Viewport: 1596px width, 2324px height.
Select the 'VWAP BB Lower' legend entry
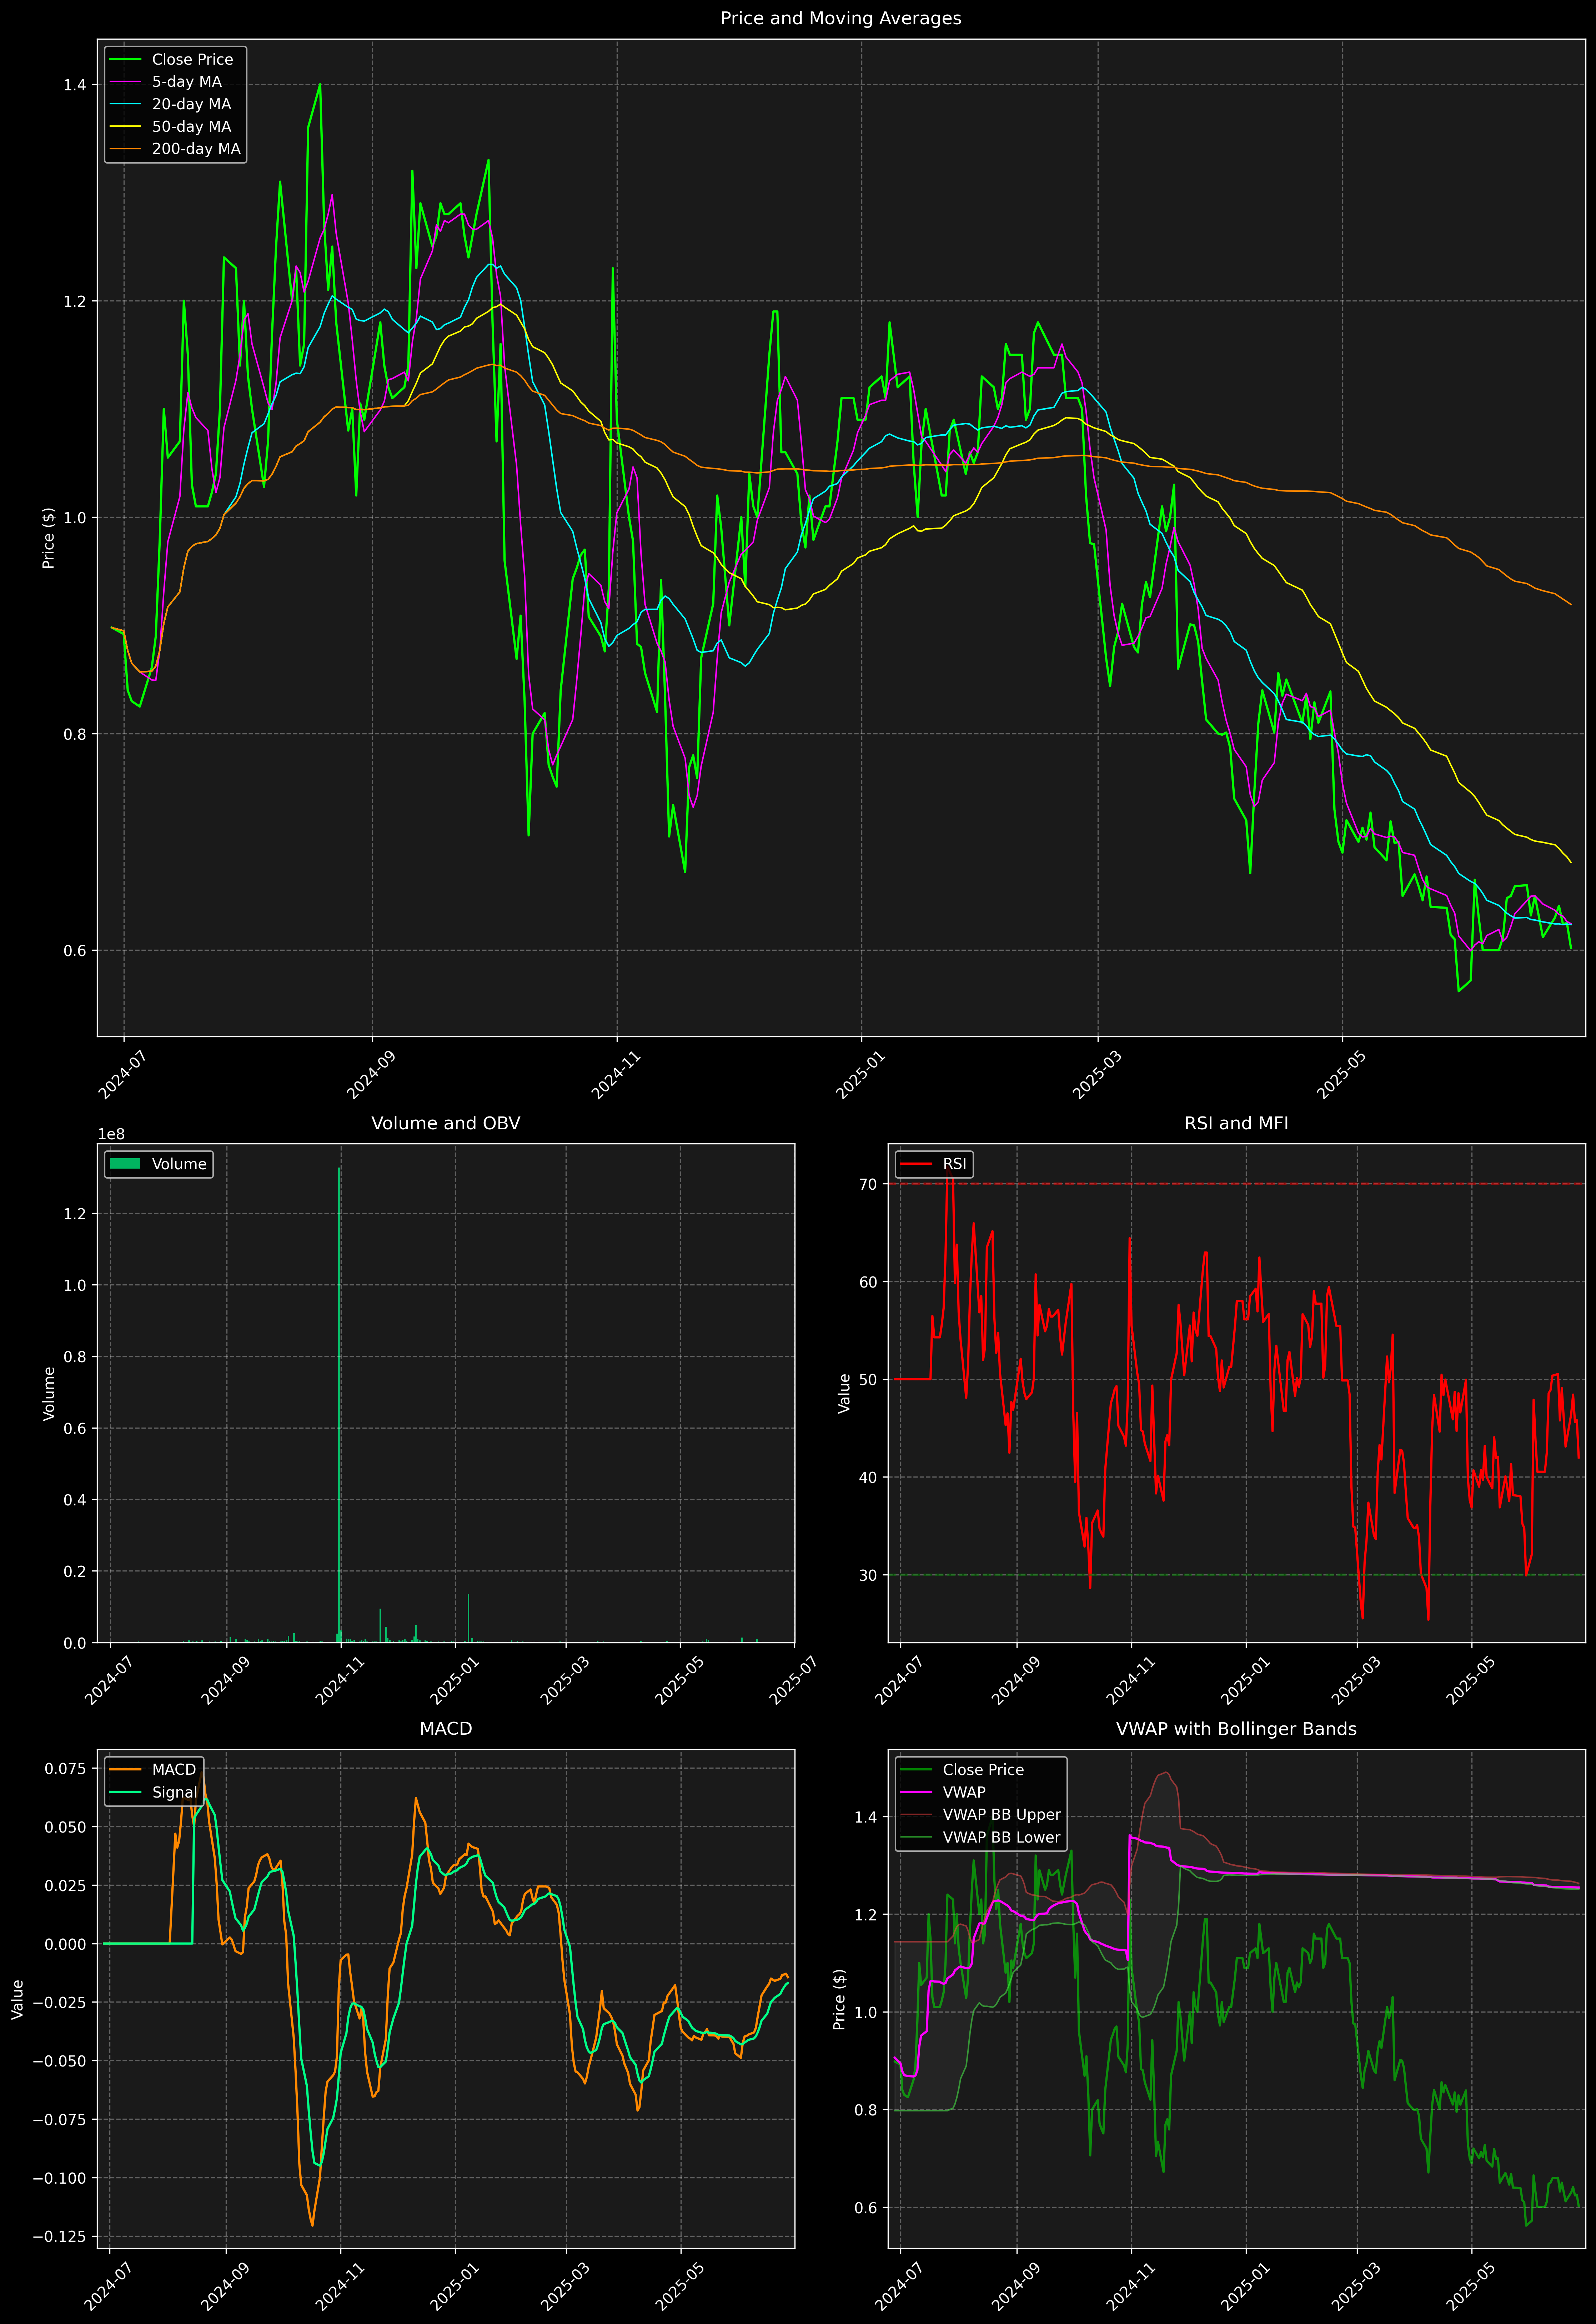[980, 1837]
